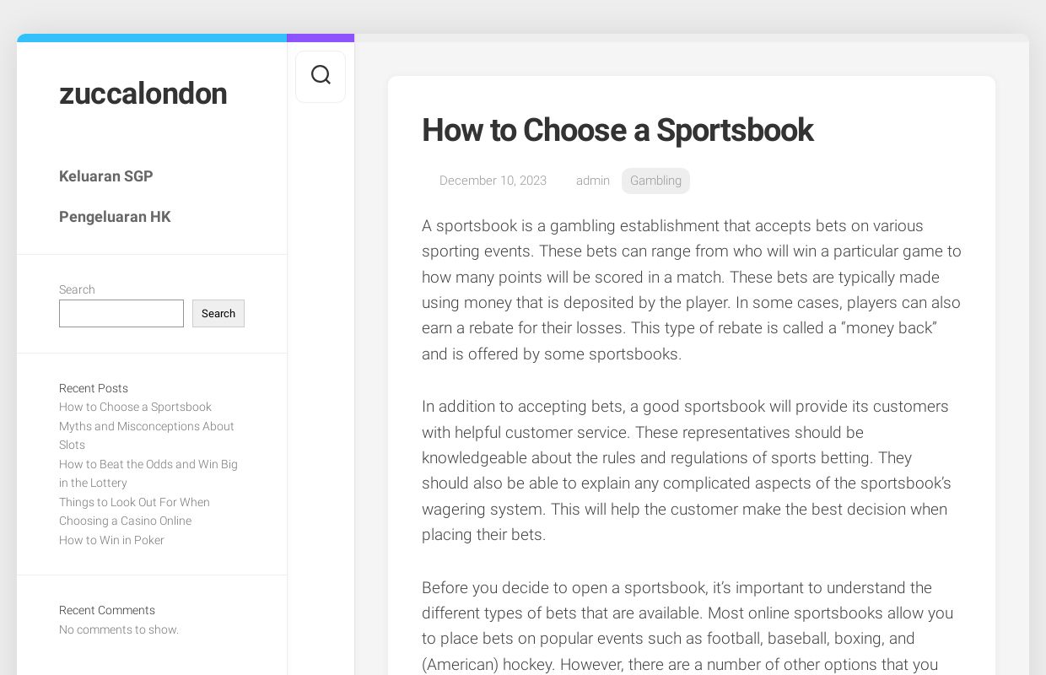This screenshot has width=1046, height=675.
Task: Open Things to Look Out For casino post
Action: click(134, 511)
